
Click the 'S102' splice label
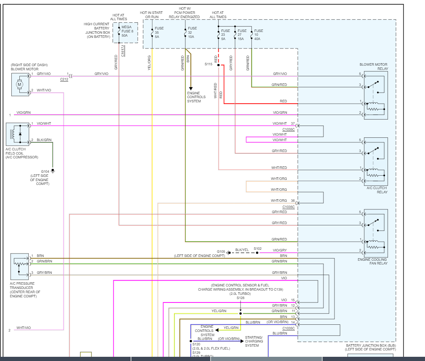pos(258,249)
